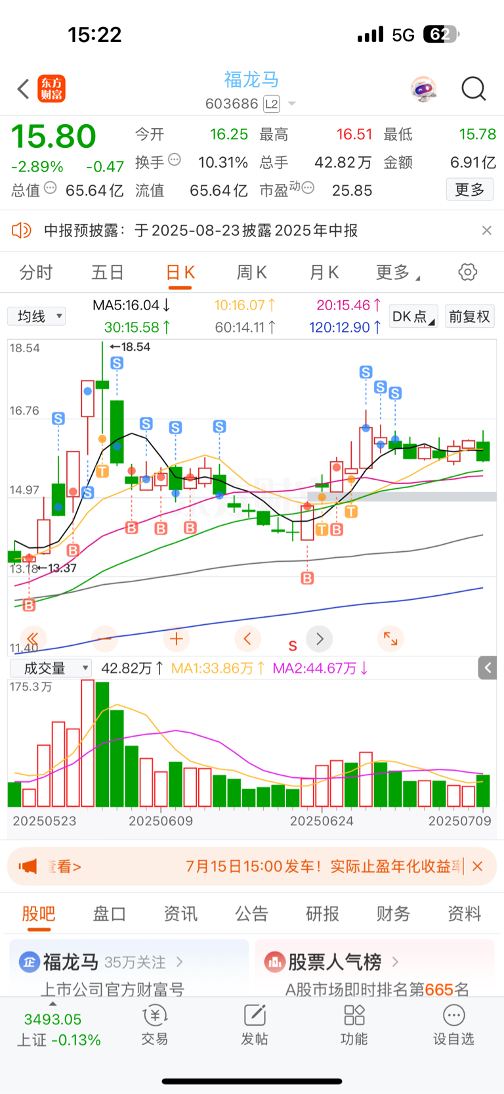Open the 中报预披露 announcement text
The width and height of the screenshot is (504, 1094).
pyautogui.click(x=201, y=230)
